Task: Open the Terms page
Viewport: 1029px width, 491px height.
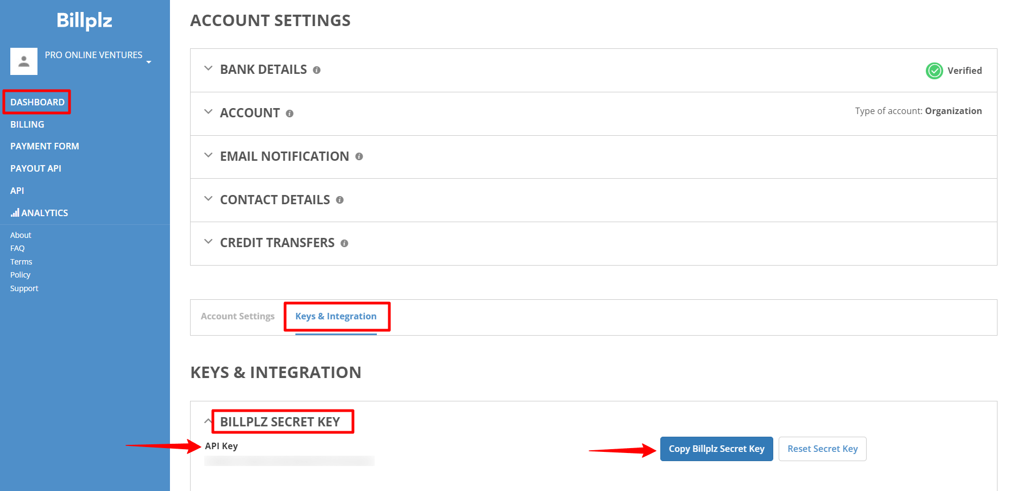Action: pyautogui.click(x=21, y=261)
